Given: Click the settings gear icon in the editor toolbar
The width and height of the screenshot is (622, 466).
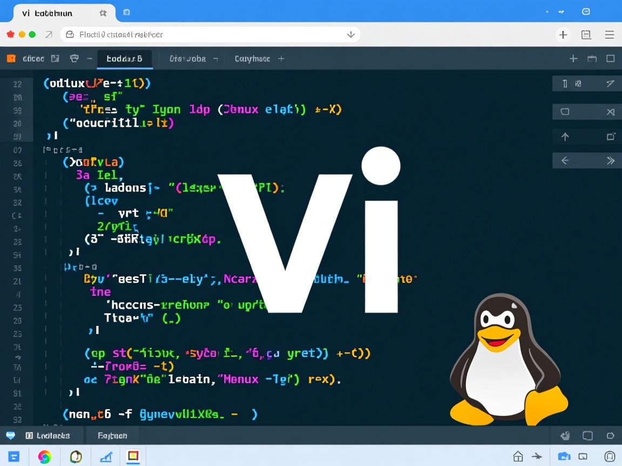Looking at the screenshot, I should click(74, 58).
